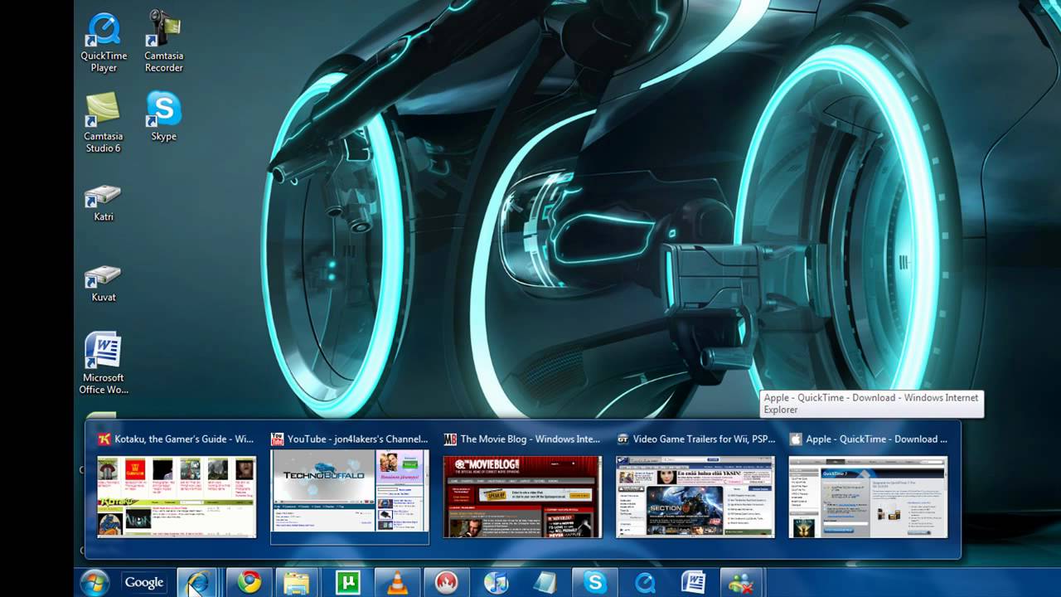Select The Movie Blog preview thumbnail
The image size is (1061, 597).
pos(522,496)
